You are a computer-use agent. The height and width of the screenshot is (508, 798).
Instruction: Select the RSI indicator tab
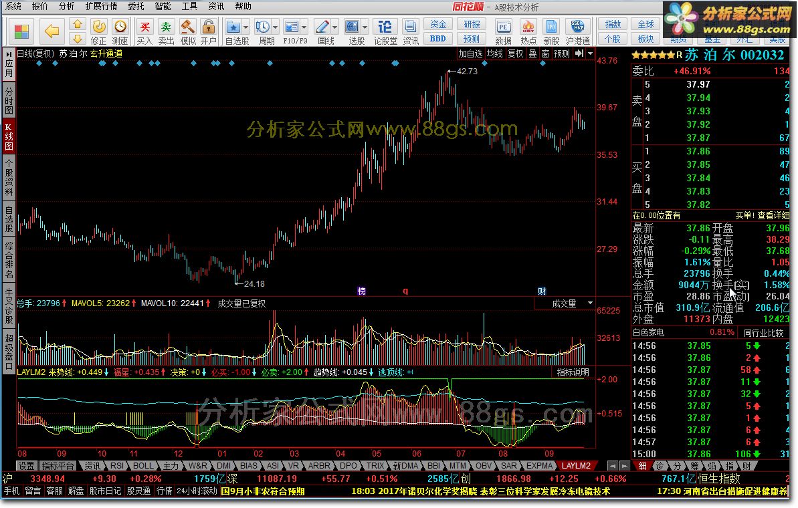[117, 465]
